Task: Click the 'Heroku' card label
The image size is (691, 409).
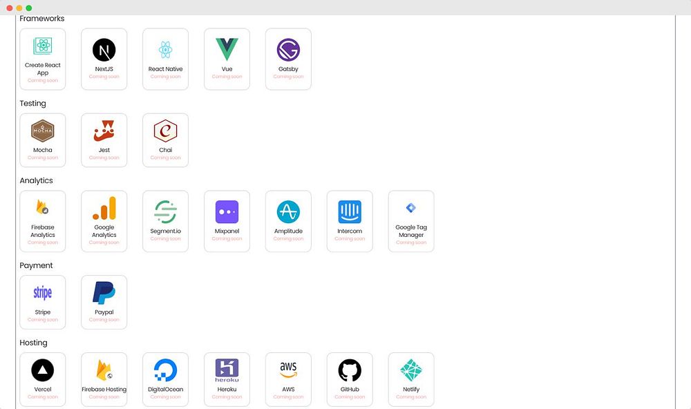Action: pyautogui.click(x=227, y=389)
